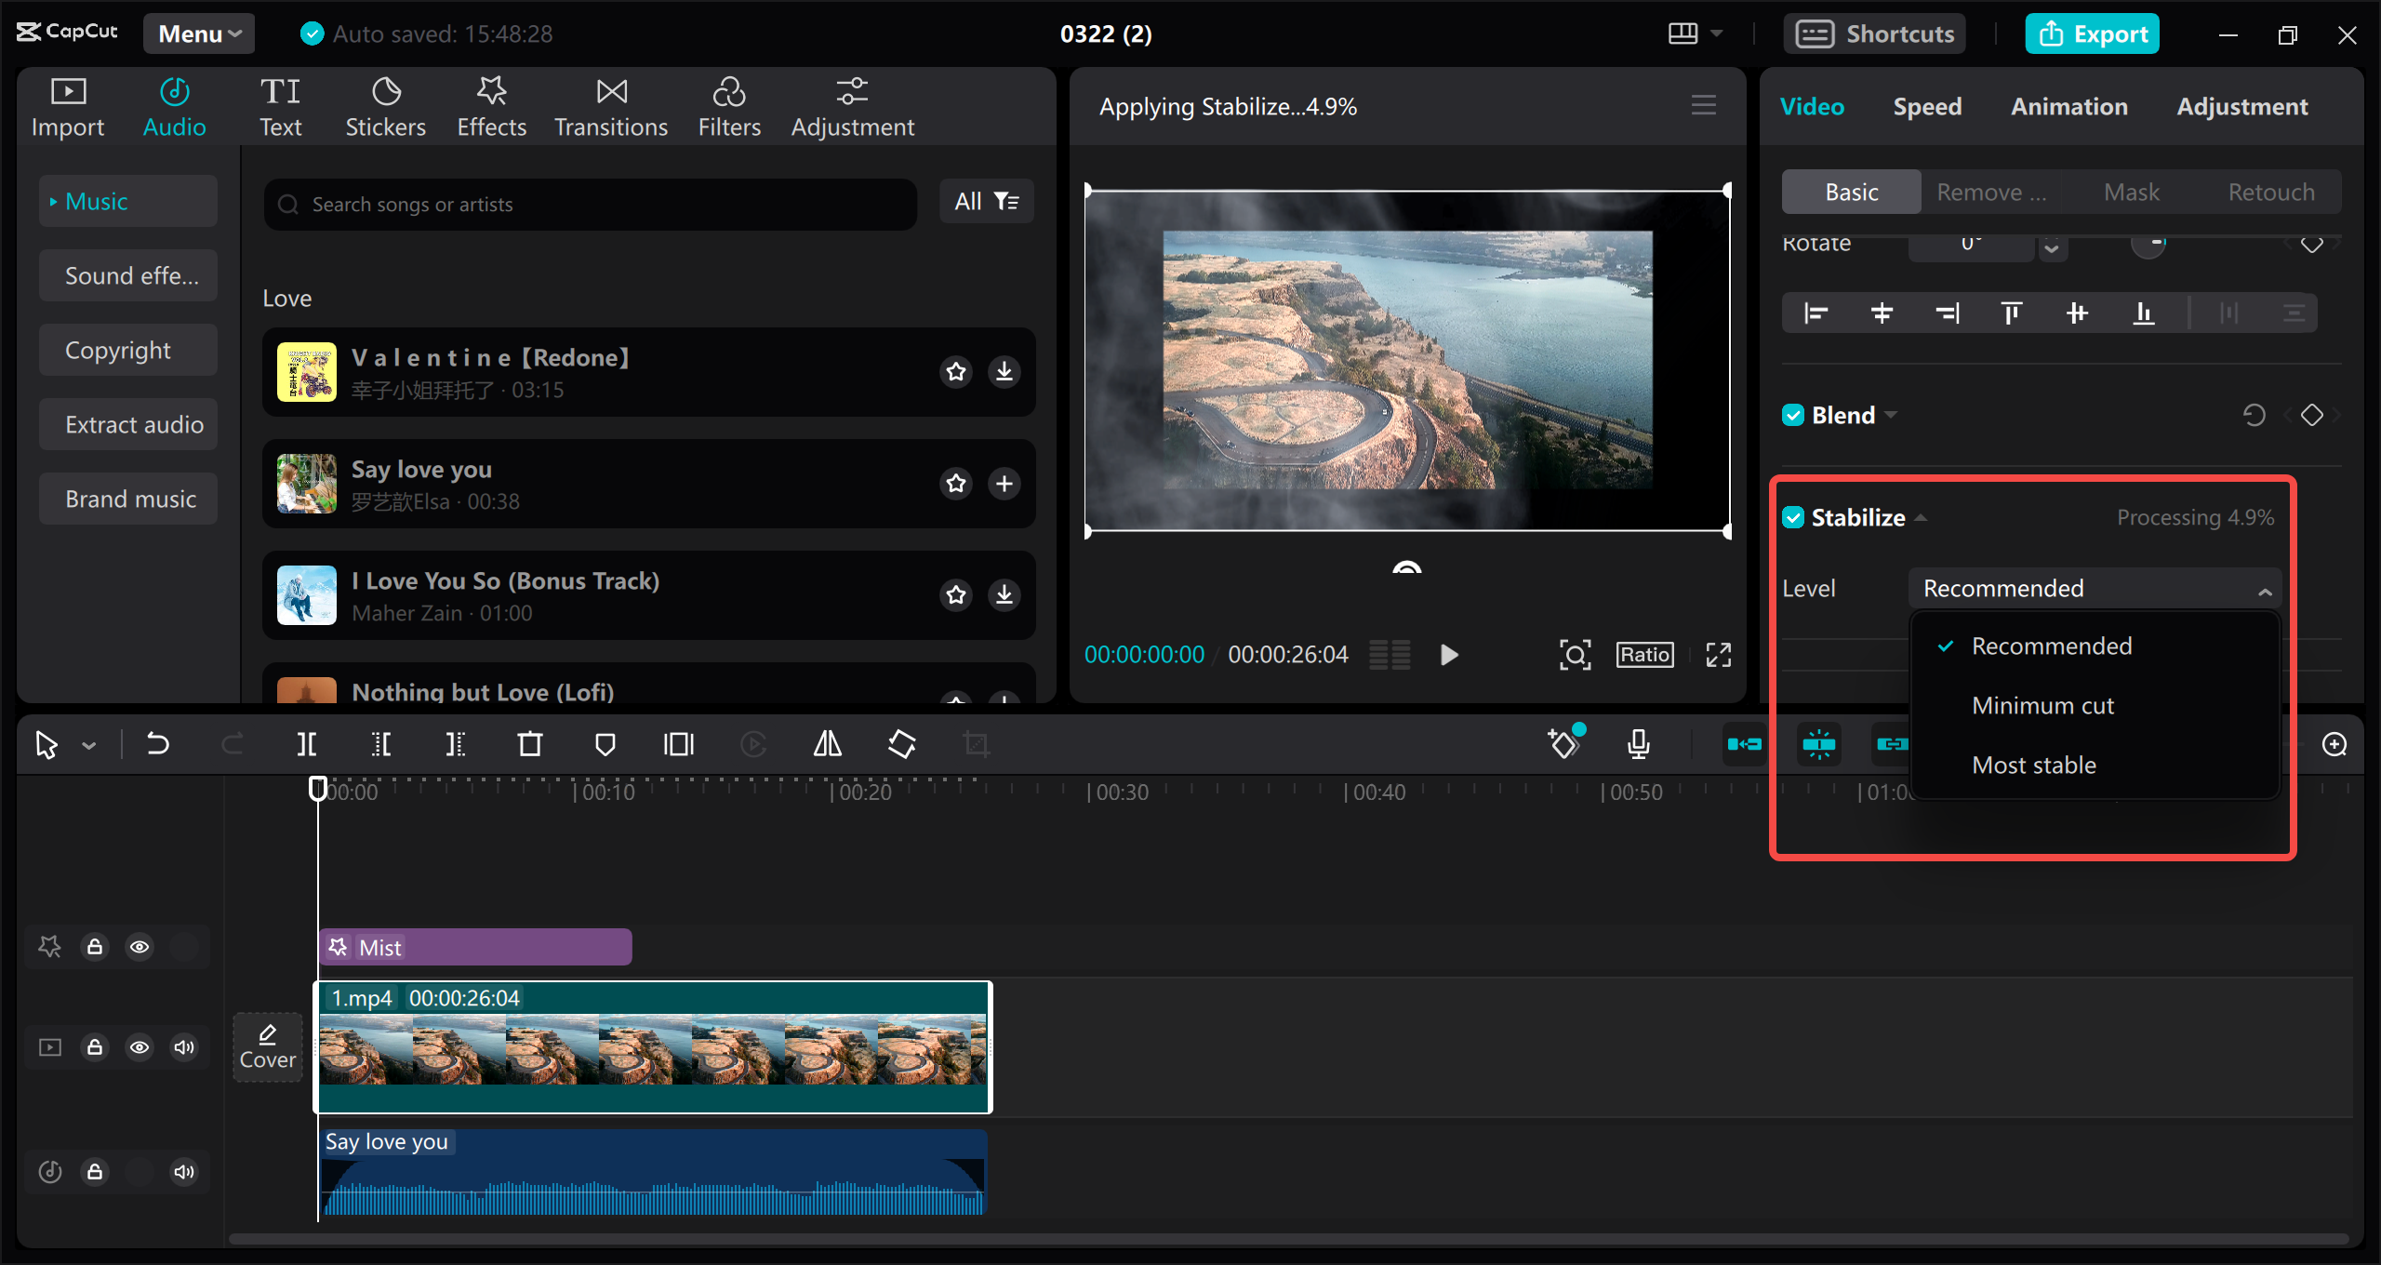
Task: Mute the Say love you audio track
Action: pyautogui.click(x=183, y=1171)
